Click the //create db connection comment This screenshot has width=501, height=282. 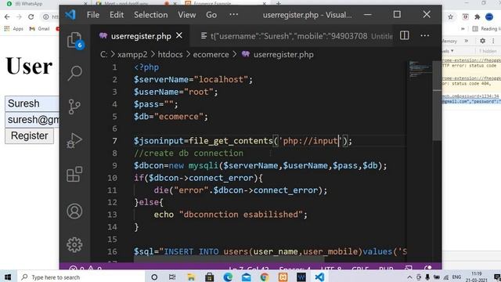(x=189, y=154)
